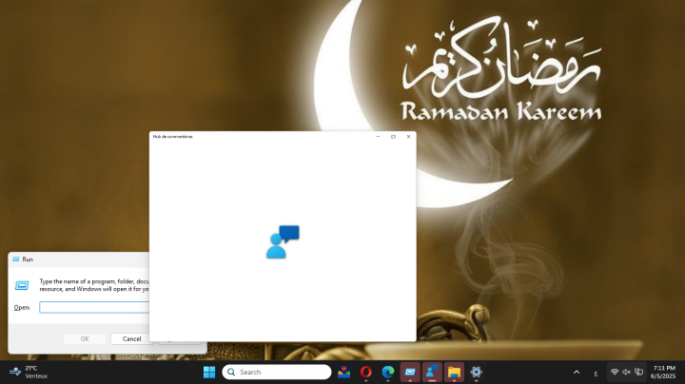The image size is (685, 384).
Task: Select the Feedback Hub taskbar icon
Action: pyautogui.click(x=432, y=372)
